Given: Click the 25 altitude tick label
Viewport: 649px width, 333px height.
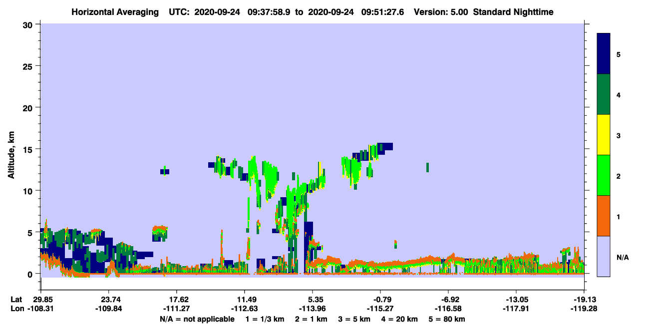Looking at the screenshot, I should tap(29, 66).
